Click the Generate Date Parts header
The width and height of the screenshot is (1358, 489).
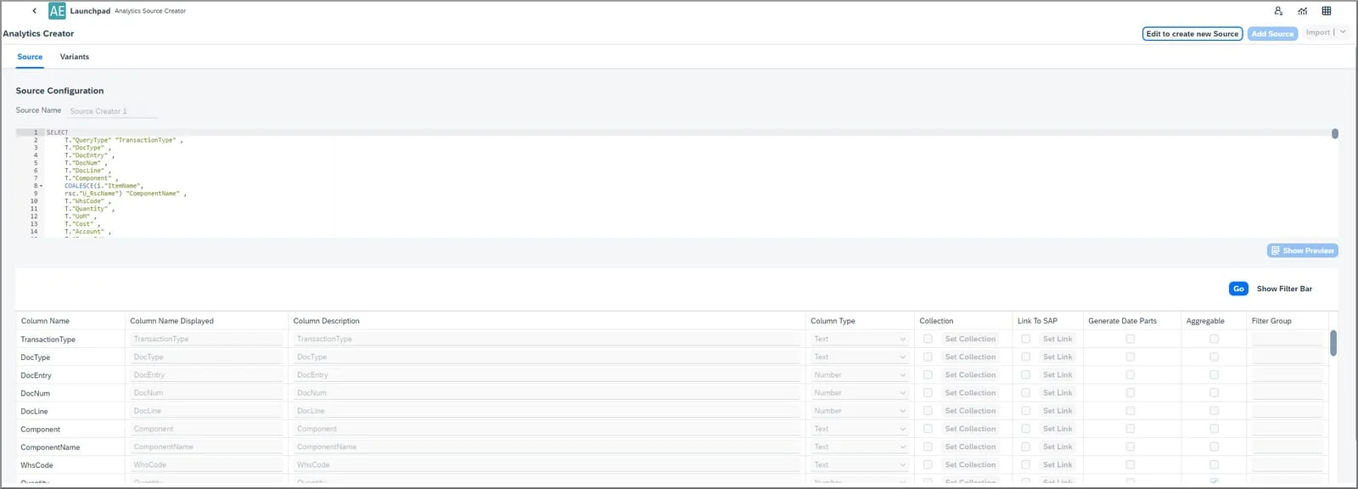[x=1122, y=321]
